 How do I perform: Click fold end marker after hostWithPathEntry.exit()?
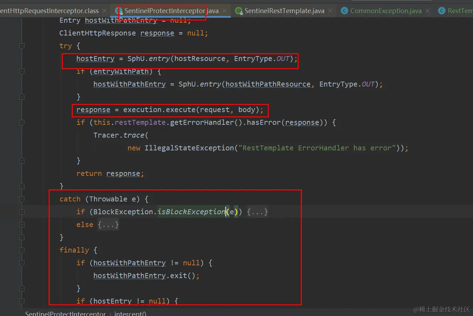pos(22,288)
